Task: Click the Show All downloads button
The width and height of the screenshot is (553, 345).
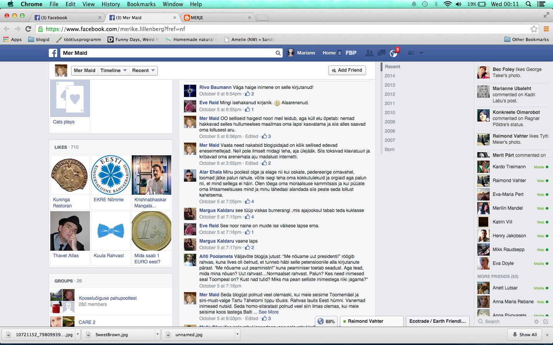Action: [525, 335]
